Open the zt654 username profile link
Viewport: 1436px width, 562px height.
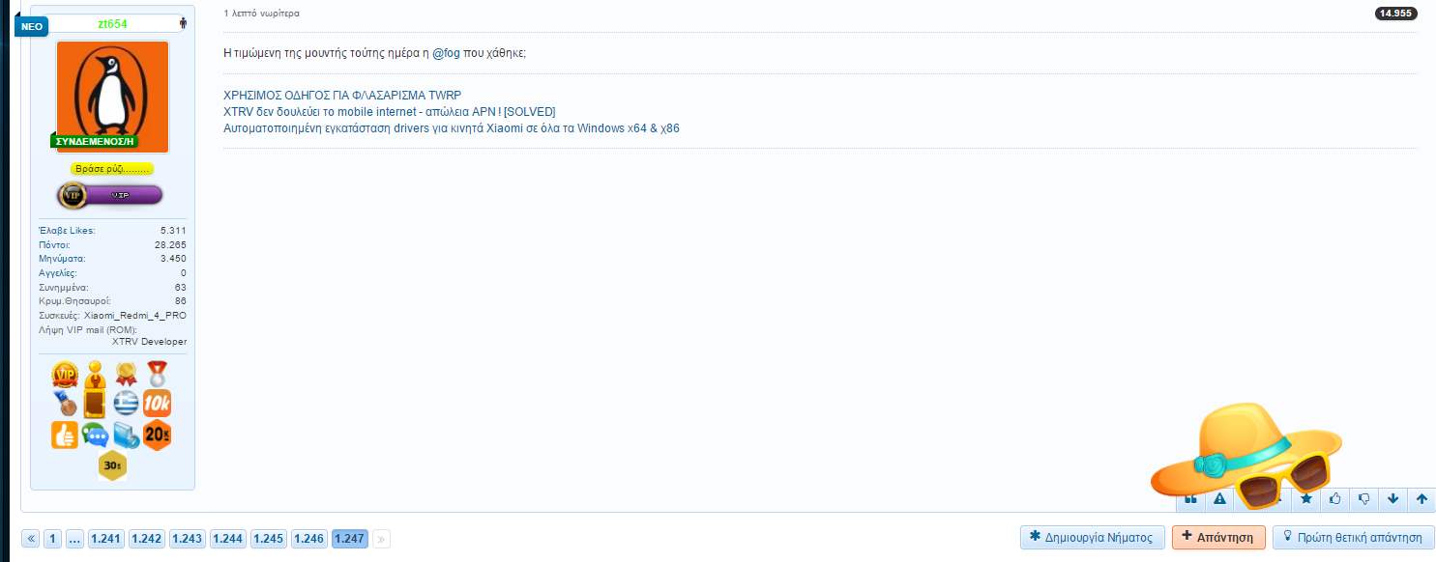click(112, 23)
